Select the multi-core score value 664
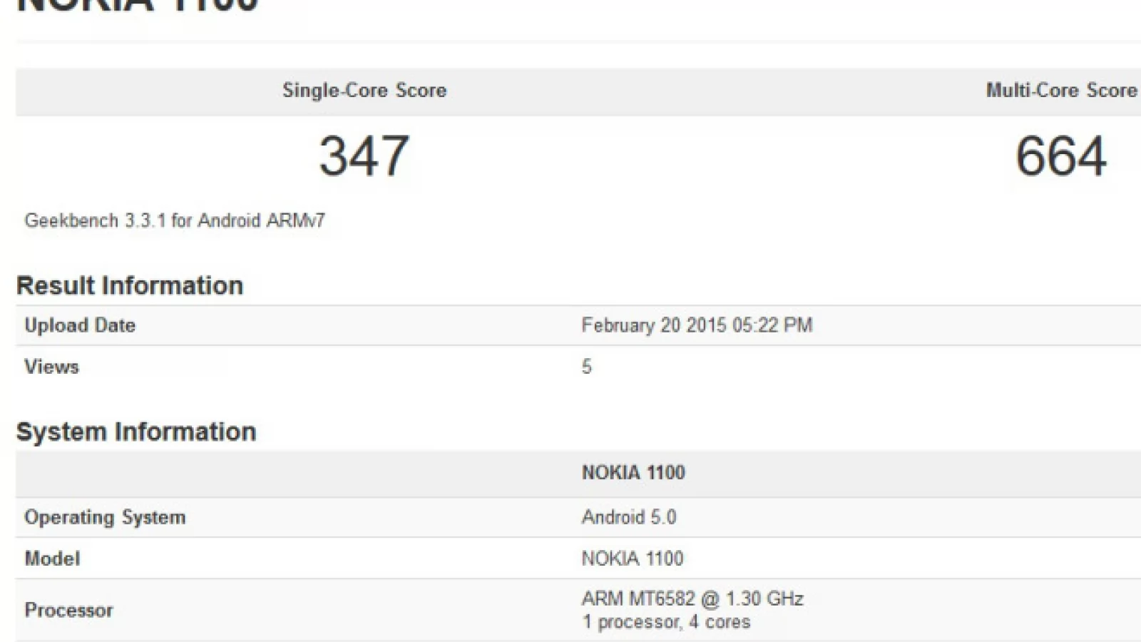Viewport: 1141px width, 642px height. (x=1061, y=156)
